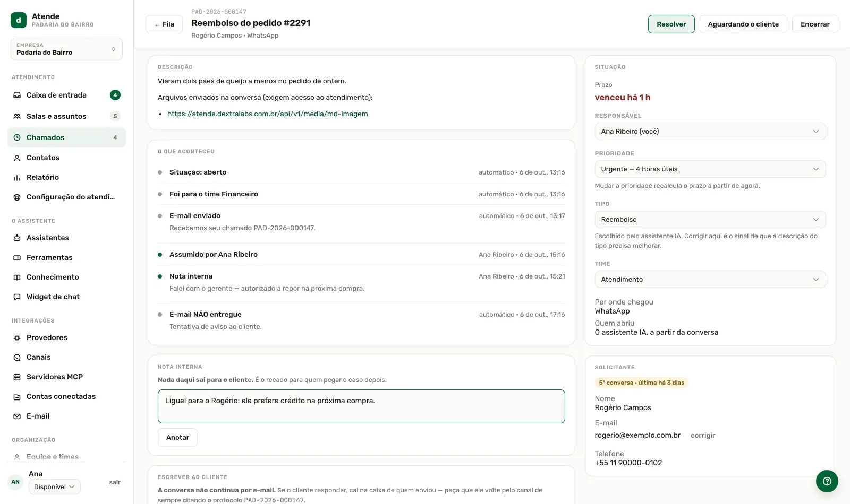Click the Configuração do atendimento icon

click(17, 197)
